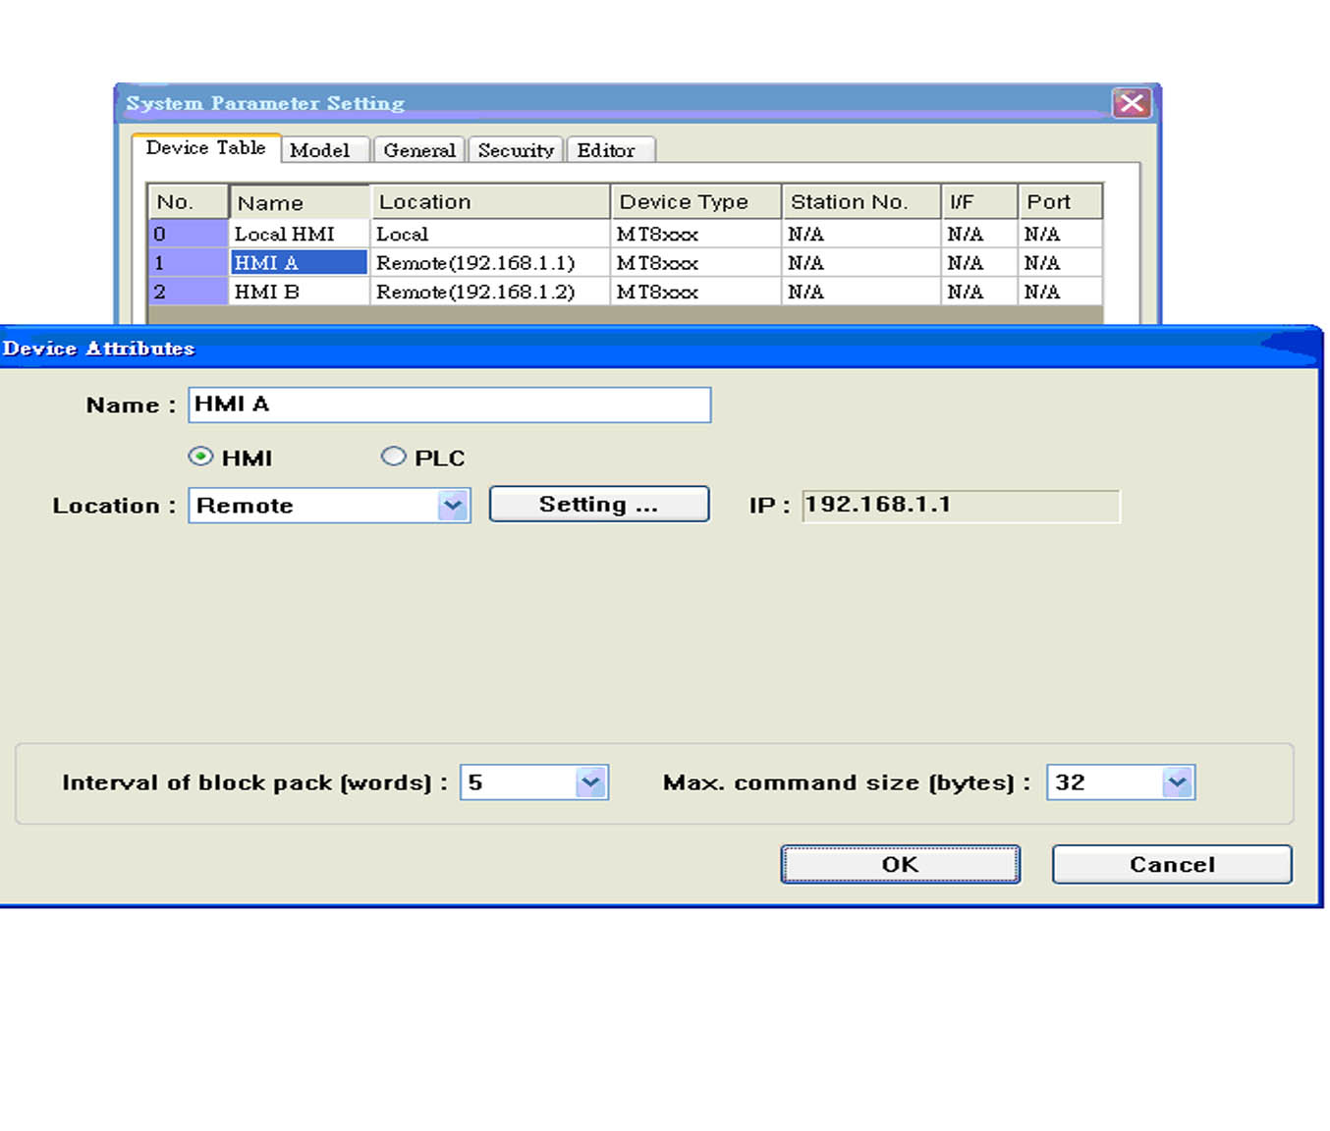Open the Editor tab
The height and width of the screenshot is (1131, 1330).
[606, 150]
